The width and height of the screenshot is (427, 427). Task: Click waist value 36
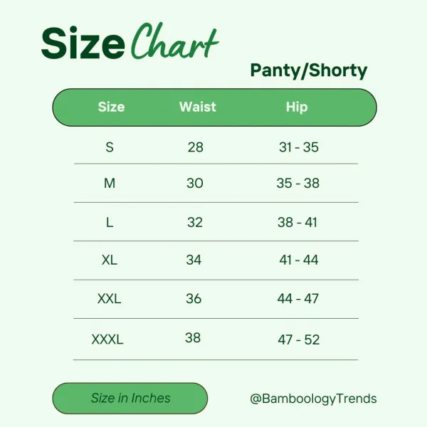point(194,299)
